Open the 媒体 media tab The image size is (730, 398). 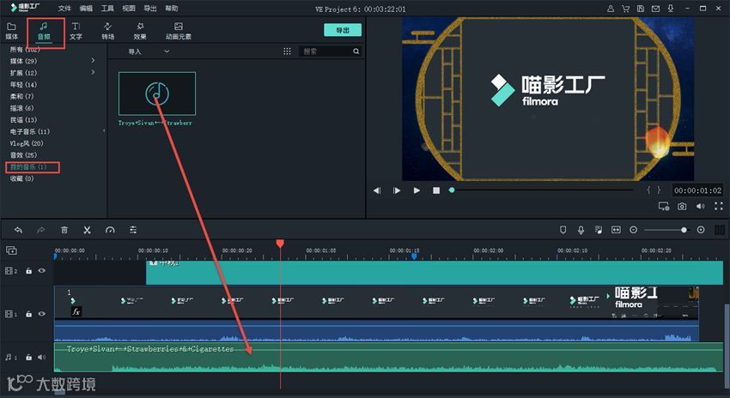(x=12, y=31)
